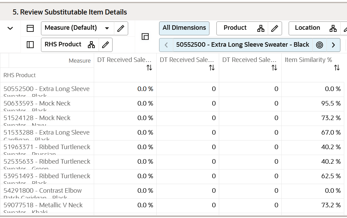Collapse the section chevron beside Measure
The height and width of the screenshot is (218, 347).
(10, 28)
